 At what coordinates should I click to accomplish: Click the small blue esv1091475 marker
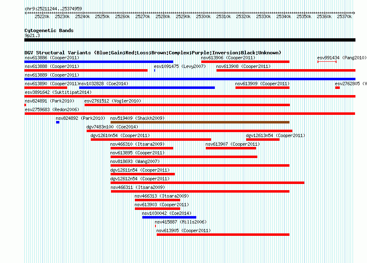(x=155, y=70)
